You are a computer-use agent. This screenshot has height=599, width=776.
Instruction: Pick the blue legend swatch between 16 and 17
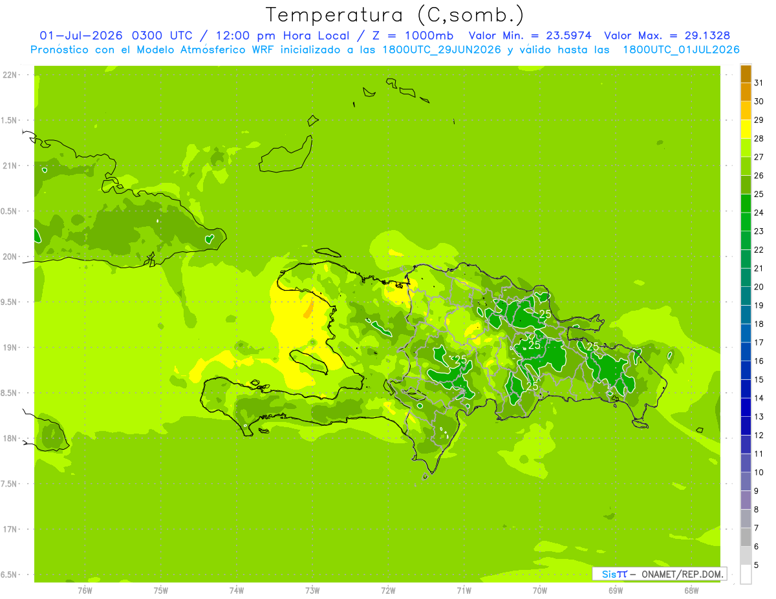point(746,352)
